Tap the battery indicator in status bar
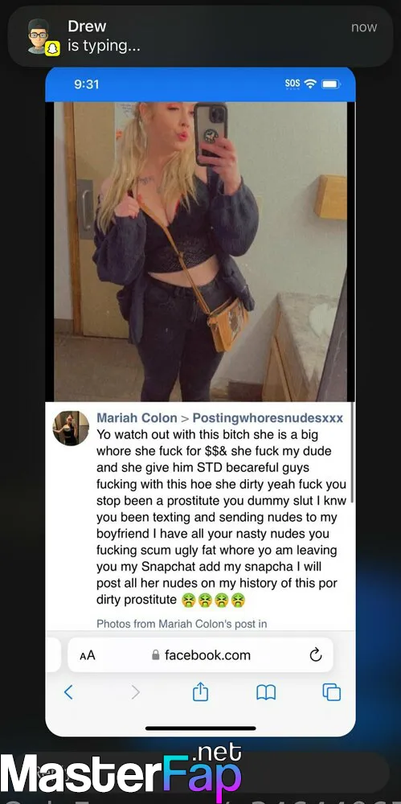 331,84
